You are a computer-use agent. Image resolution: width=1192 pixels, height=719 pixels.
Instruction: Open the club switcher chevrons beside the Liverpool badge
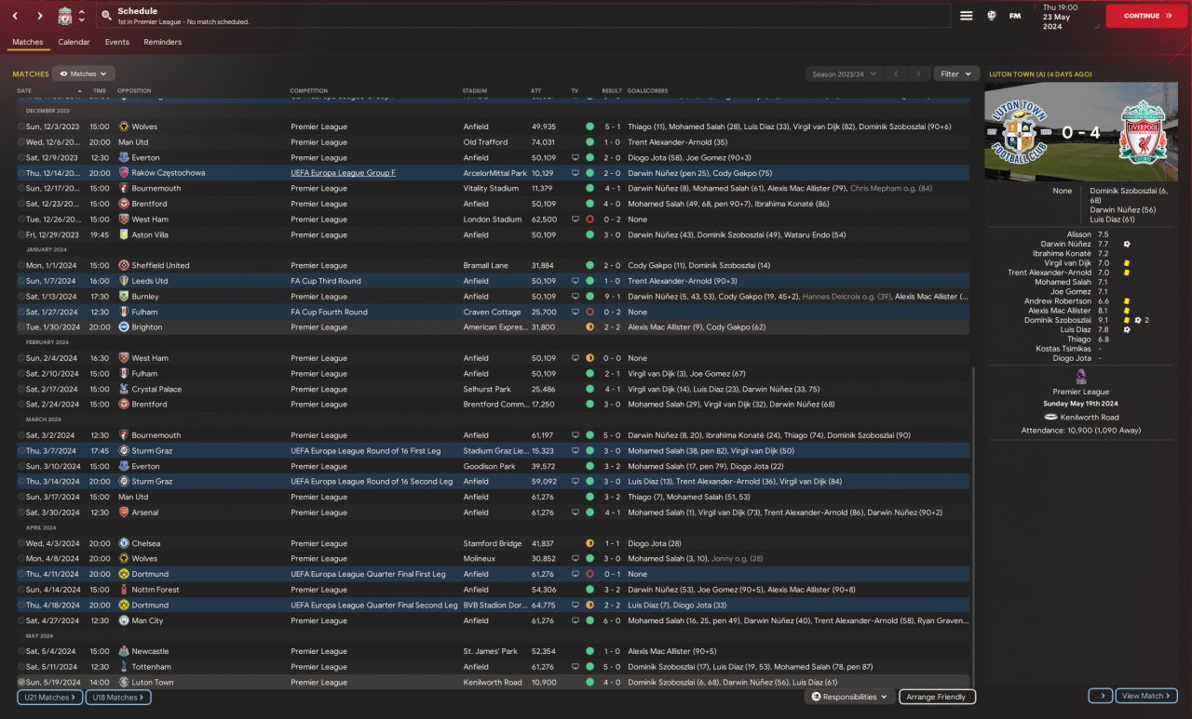click(82, 16)
